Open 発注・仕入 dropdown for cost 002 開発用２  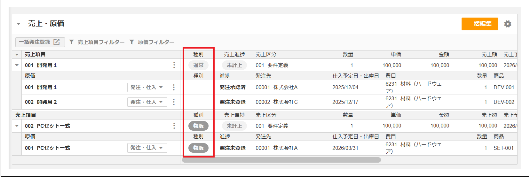(147, 102)
